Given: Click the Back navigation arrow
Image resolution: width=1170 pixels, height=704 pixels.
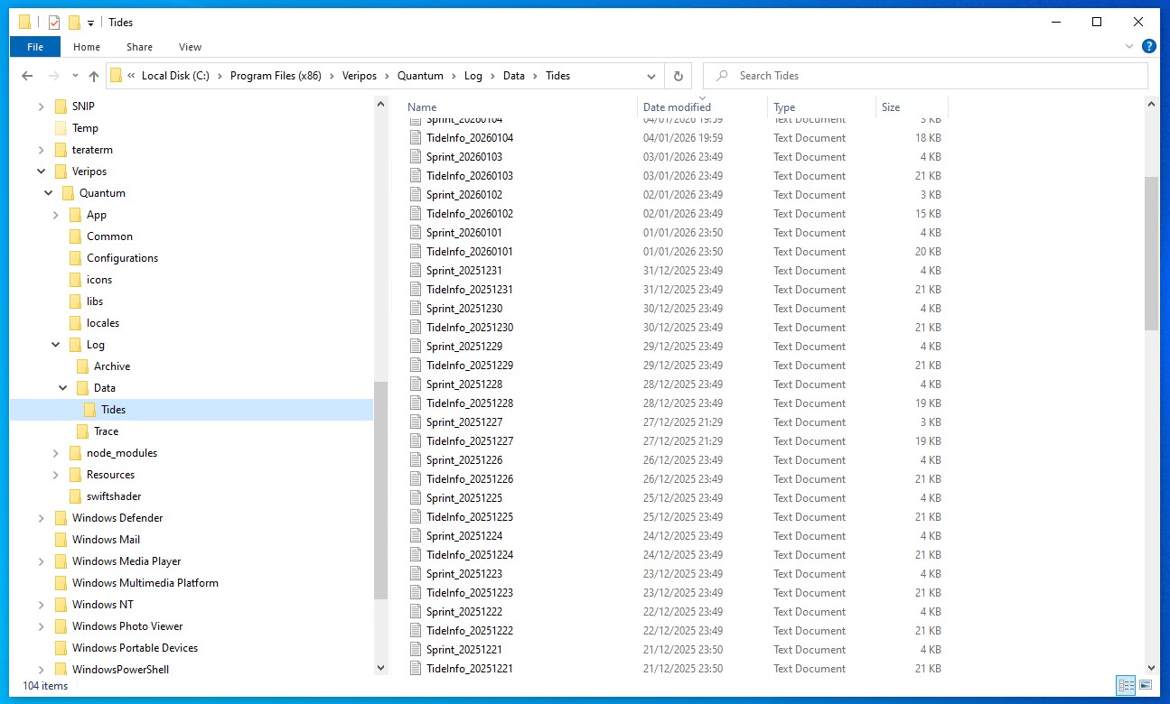Looking at the screenshot, I should [x=27, y=76].
